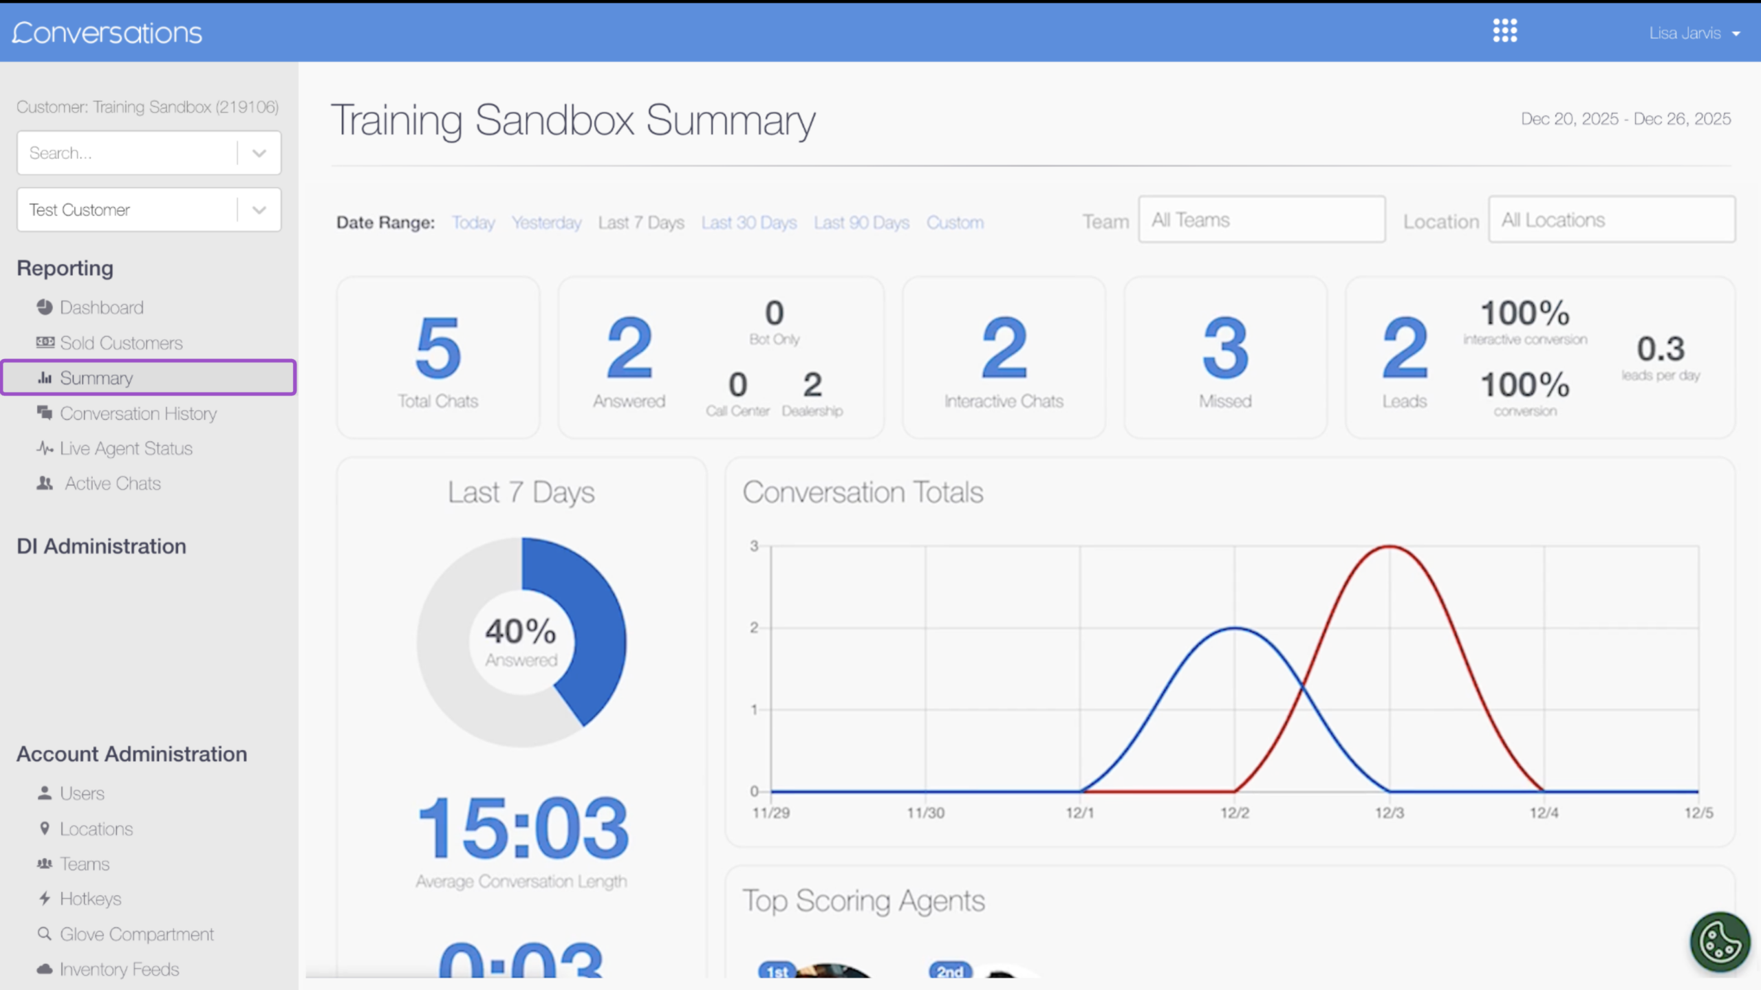Click the 1st place agent badge
1761x990 pixels.
777,971
